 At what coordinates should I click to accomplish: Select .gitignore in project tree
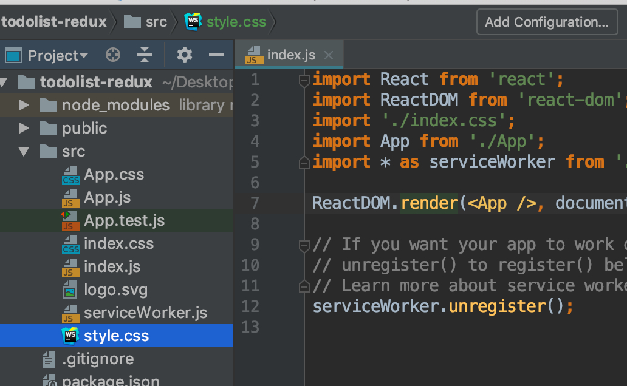(x=98, y=359)
